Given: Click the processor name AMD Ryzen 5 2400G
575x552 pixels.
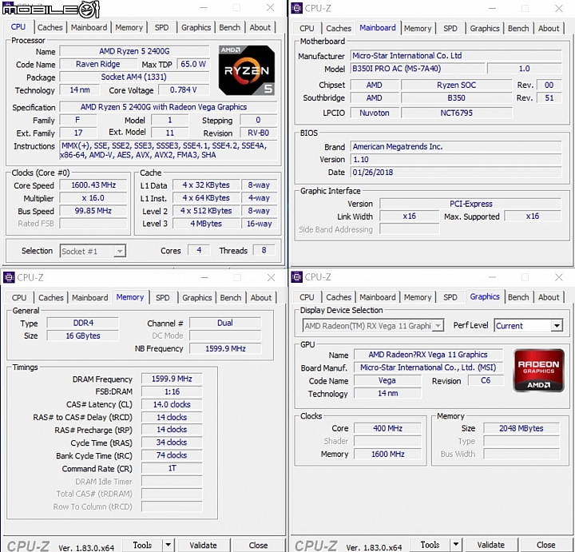Looking at the screenshot, I should coord(134,51).
